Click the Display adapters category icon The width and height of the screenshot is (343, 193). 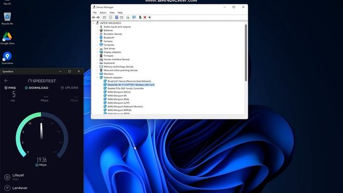(101, 52)
